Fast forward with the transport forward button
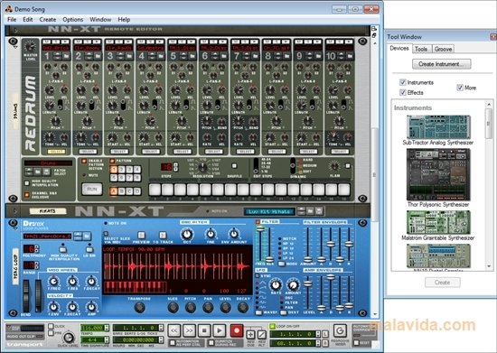The width and height of the screenshot is (497, 353). [189, 330]
